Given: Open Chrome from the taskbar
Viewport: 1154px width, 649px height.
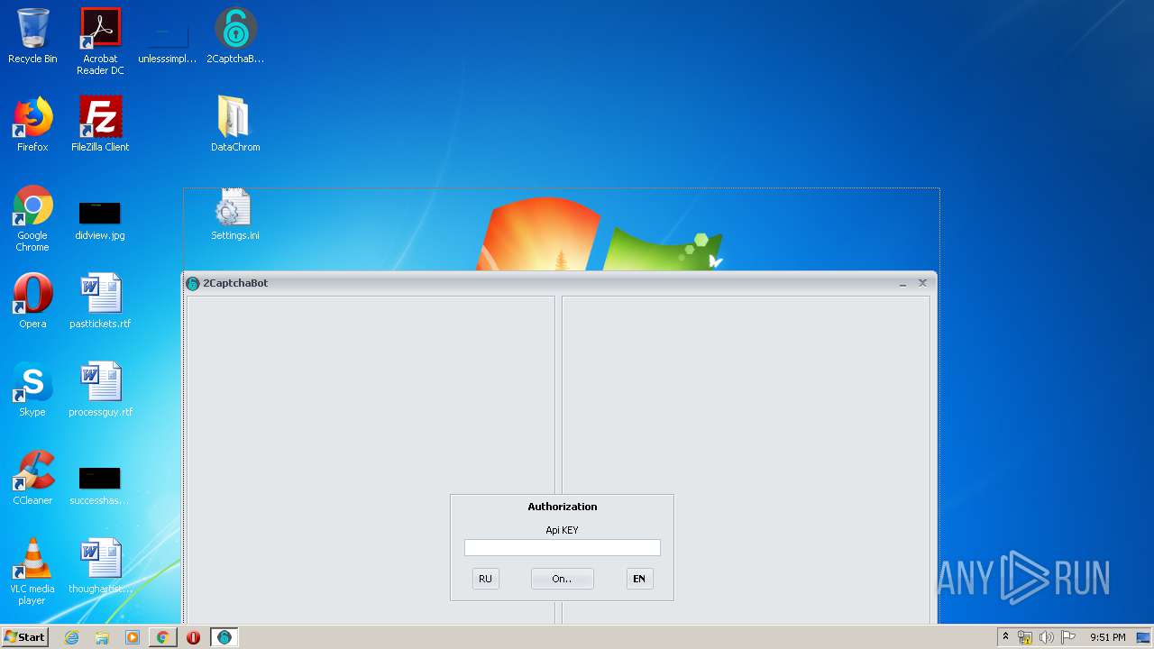Looking at the screenshot, I should coord(162,637).
